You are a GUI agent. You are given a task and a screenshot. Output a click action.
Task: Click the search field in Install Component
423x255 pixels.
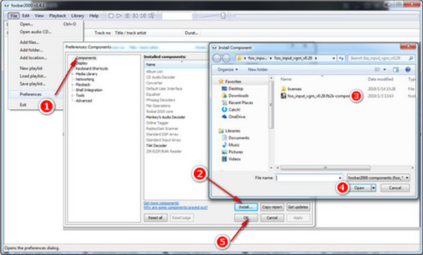(378, 58)
